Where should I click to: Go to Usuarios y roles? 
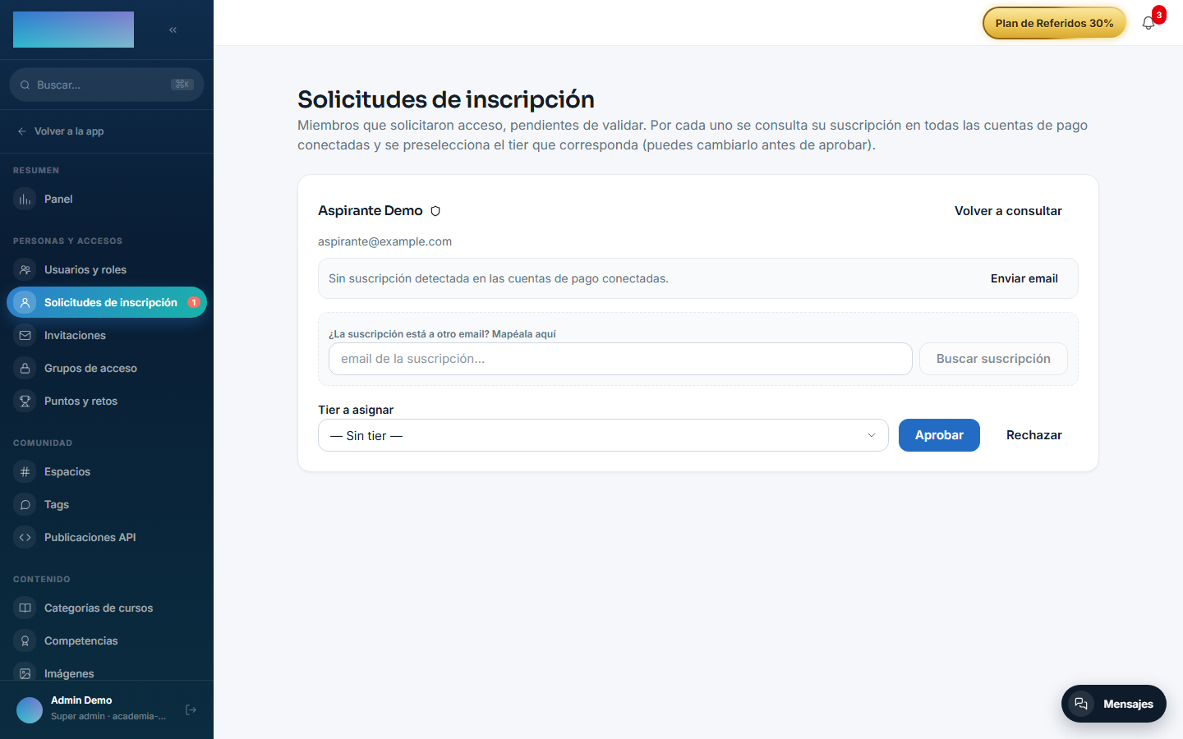pos(107,270)
